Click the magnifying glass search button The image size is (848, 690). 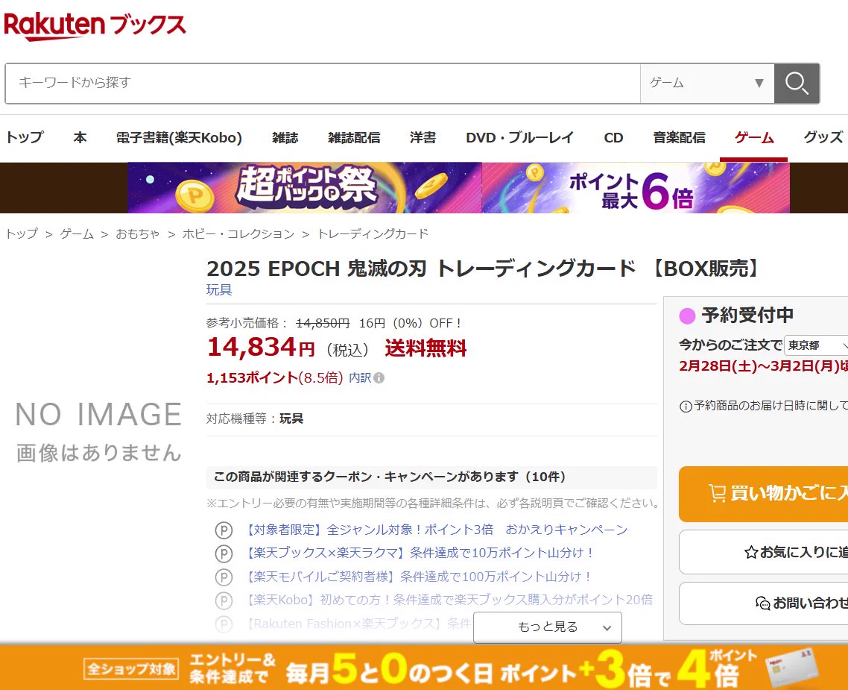(797, 84)
